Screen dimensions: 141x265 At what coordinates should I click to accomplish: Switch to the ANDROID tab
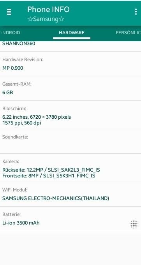[10, 33]
